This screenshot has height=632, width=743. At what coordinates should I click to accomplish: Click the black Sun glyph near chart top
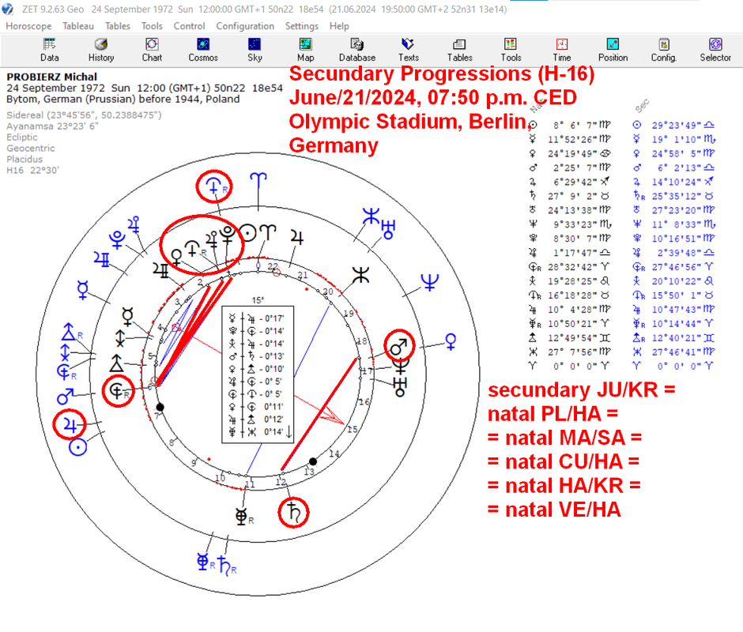247,232
